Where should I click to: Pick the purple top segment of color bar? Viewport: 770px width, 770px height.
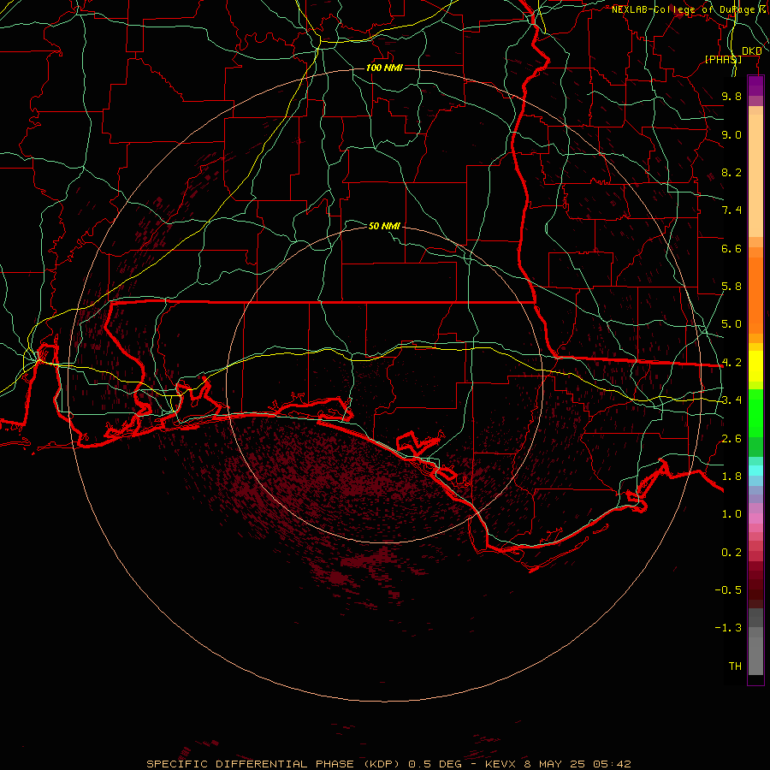click(755, 86)
